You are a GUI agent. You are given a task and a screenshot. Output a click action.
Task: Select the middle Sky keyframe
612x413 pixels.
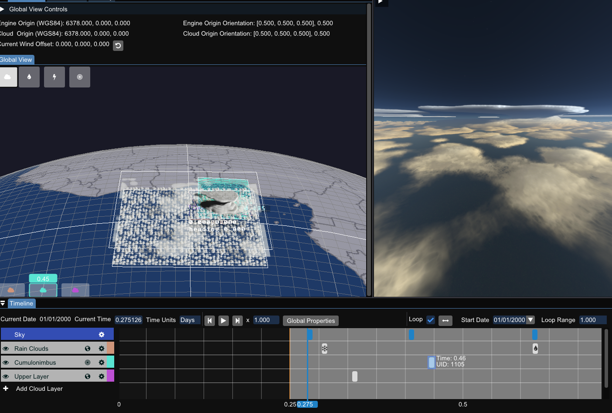click(411, 334)
